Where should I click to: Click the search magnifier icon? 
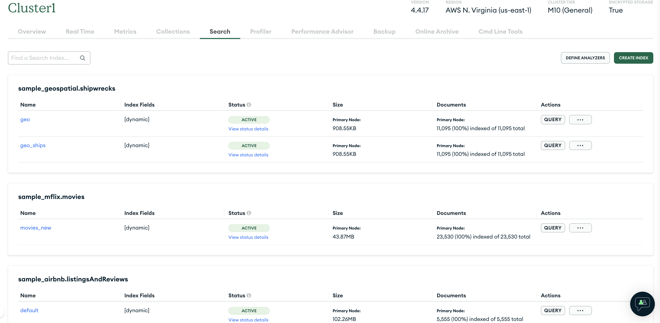pos(83,58)
